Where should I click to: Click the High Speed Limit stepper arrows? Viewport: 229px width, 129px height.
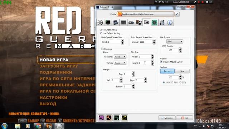122,42
